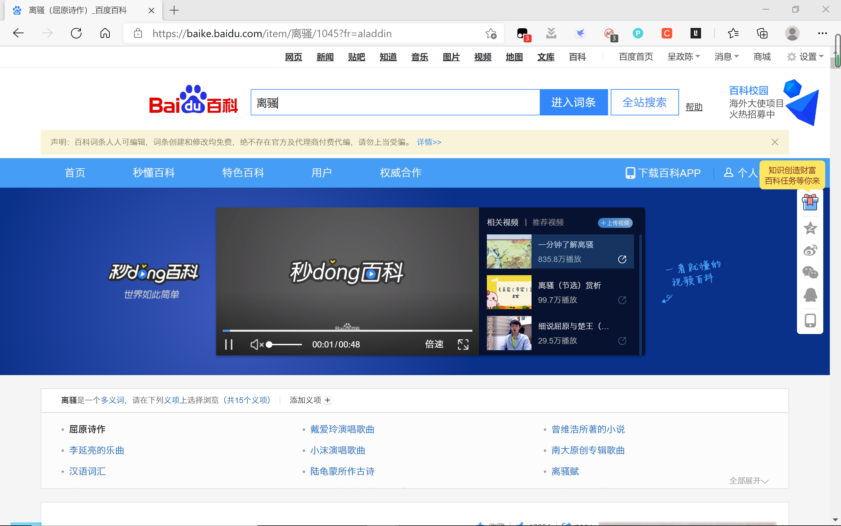Viewport: 841px width, 526px height.
Task: Add this page to browser favorites
Action: coord(491,33)
